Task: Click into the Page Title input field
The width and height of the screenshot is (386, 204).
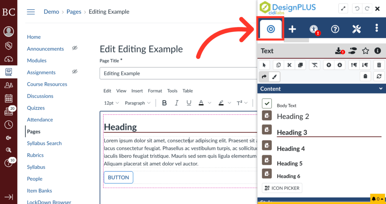Action: [178, 74]
